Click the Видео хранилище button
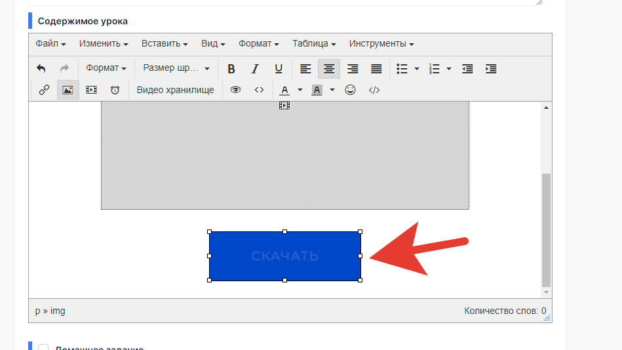 176,90
